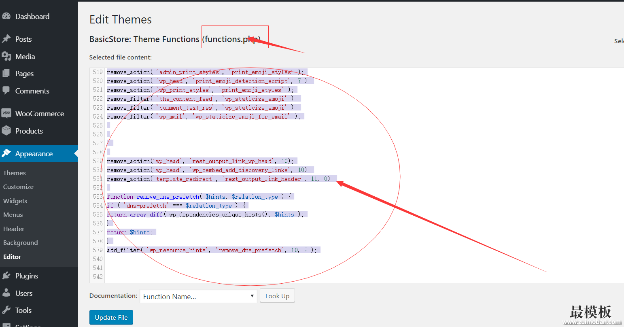The width and height of the screenshot is (624, 327).
Task: Click the Posts pushpin icon
Action: tap(6, 39)
